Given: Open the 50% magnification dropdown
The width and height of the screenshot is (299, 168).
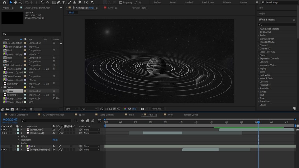Looking at the screenshot, I should pyautogui.click(x=71, y=109).
